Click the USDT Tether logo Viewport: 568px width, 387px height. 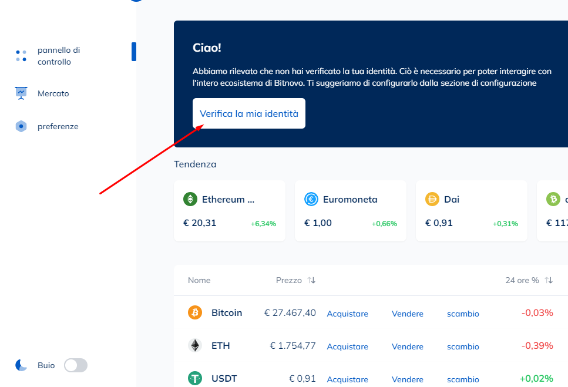coord(195,378)
